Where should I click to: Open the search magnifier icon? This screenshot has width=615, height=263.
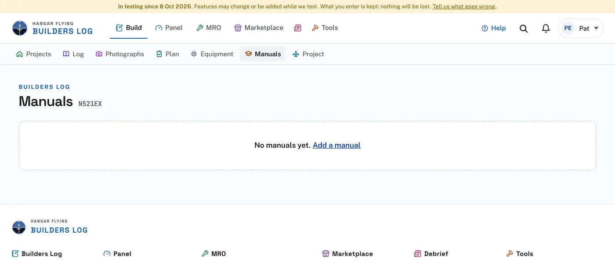tap(524, 29)
